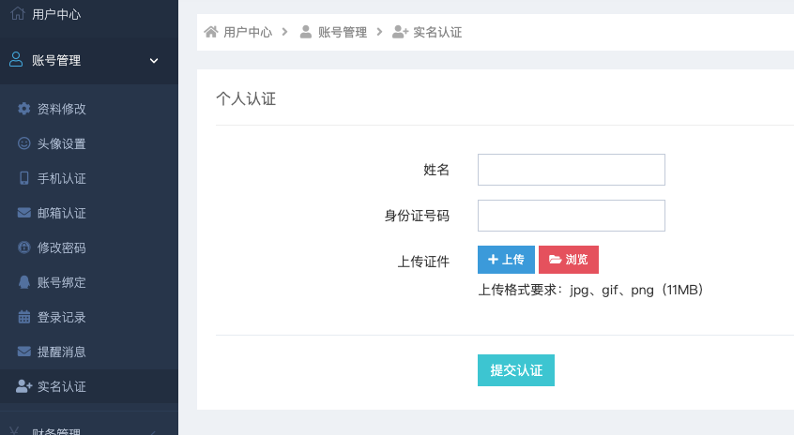Click the calendar icon next to 登录记录
Screen dimensions: 794x435
coord(23,317)
